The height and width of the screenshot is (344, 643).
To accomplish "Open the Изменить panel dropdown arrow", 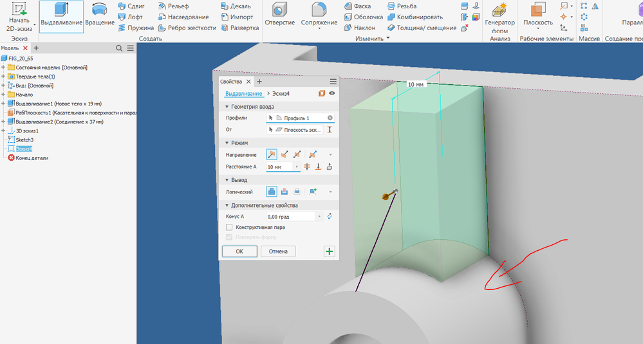I will tap(388, 38).
